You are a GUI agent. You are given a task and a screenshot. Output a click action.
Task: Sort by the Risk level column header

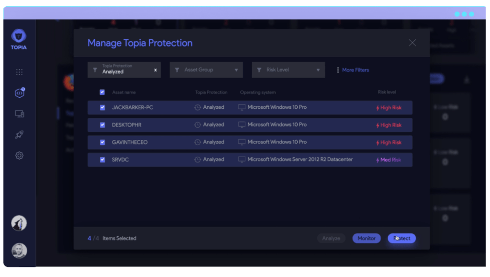coord(387,92)
